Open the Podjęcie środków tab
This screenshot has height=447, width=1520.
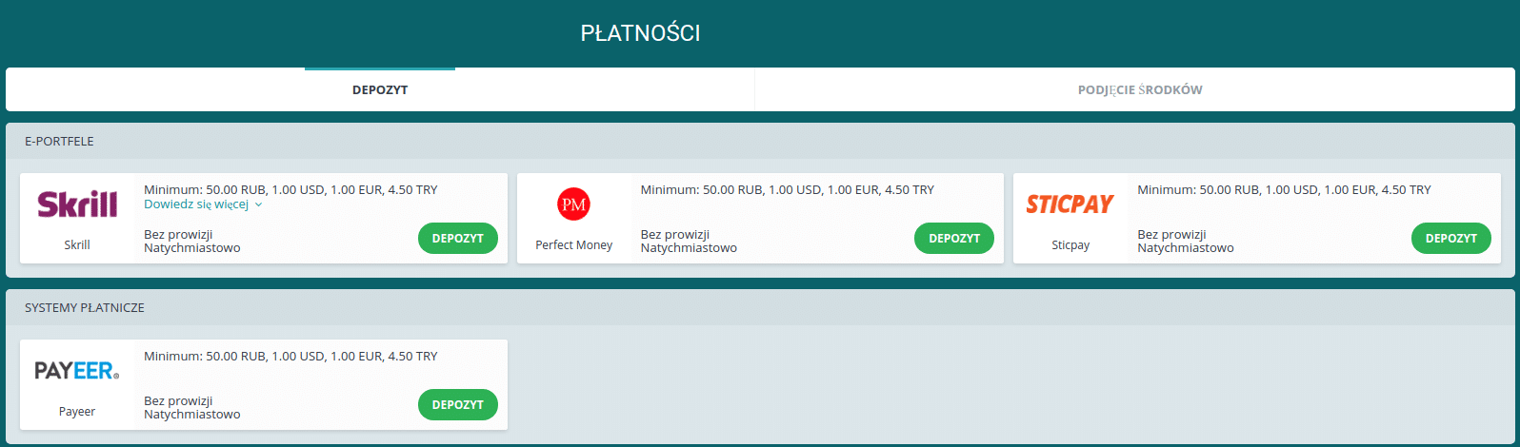[x=1139, y=89]
